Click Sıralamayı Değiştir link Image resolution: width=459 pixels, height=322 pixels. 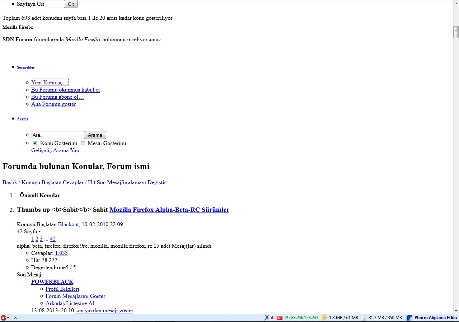[x=144, y=182]
